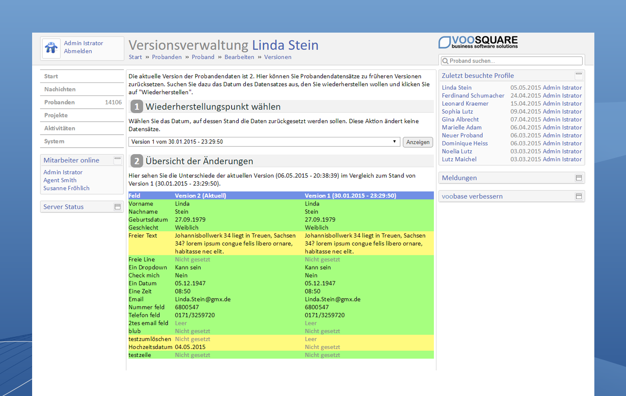The height and width of the screenshot is (396, 626).
Task: Click the Anzeigen button
Action: tap(418, 142)
